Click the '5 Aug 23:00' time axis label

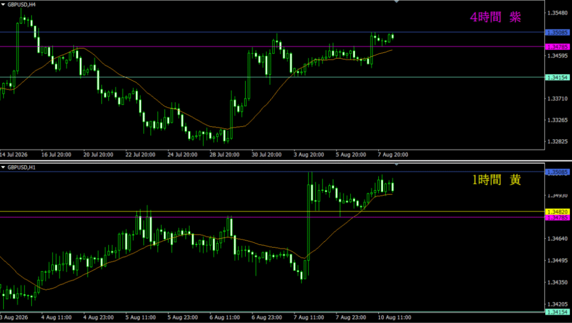click(x=183, y=317)
